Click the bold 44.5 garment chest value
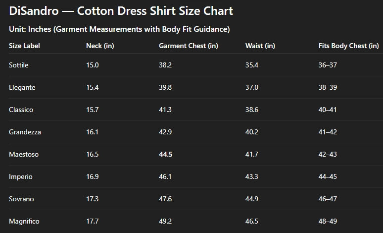 (x=165, y=154)
